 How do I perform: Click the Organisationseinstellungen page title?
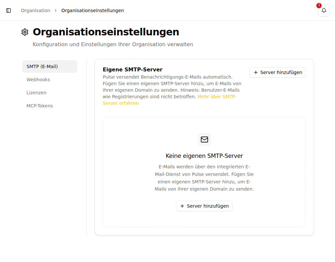(x=106, y=32)
